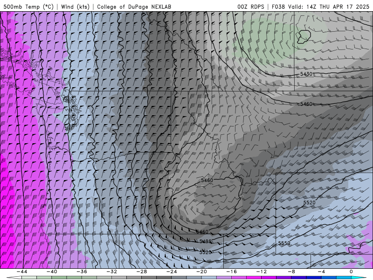
Task: Click the -8 value on the temperature scale
Action: click(x=291, y=272)
